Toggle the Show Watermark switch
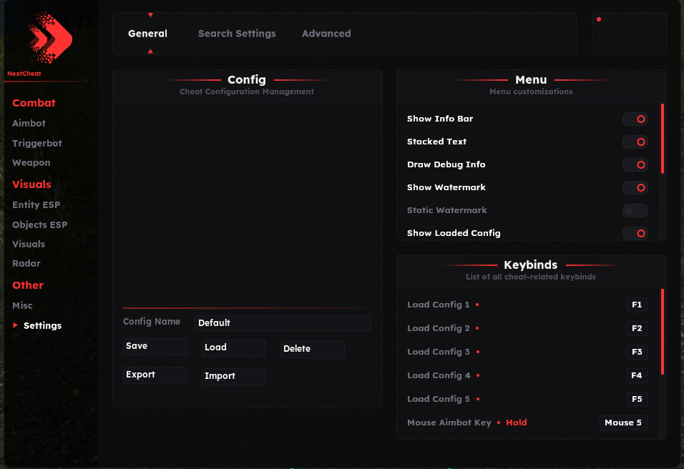Viewport: 684px width, 469px height. click(635, 188)
